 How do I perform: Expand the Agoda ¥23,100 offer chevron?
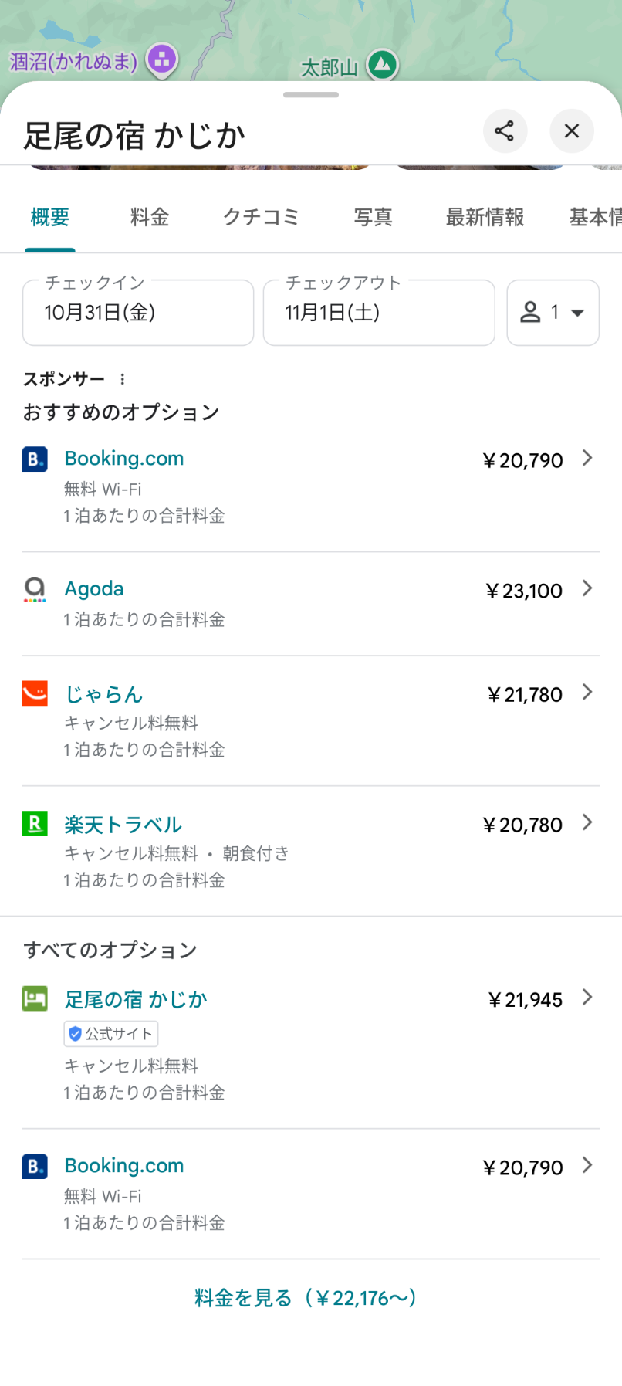[587, 589]
